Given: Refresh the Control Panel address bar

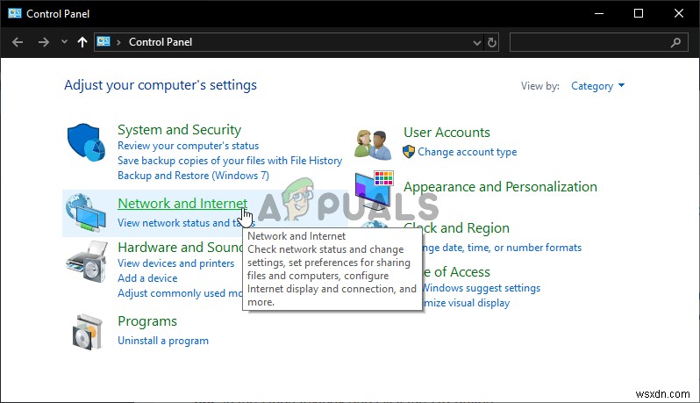Looking at the screenshot, I should click(492, 41).
